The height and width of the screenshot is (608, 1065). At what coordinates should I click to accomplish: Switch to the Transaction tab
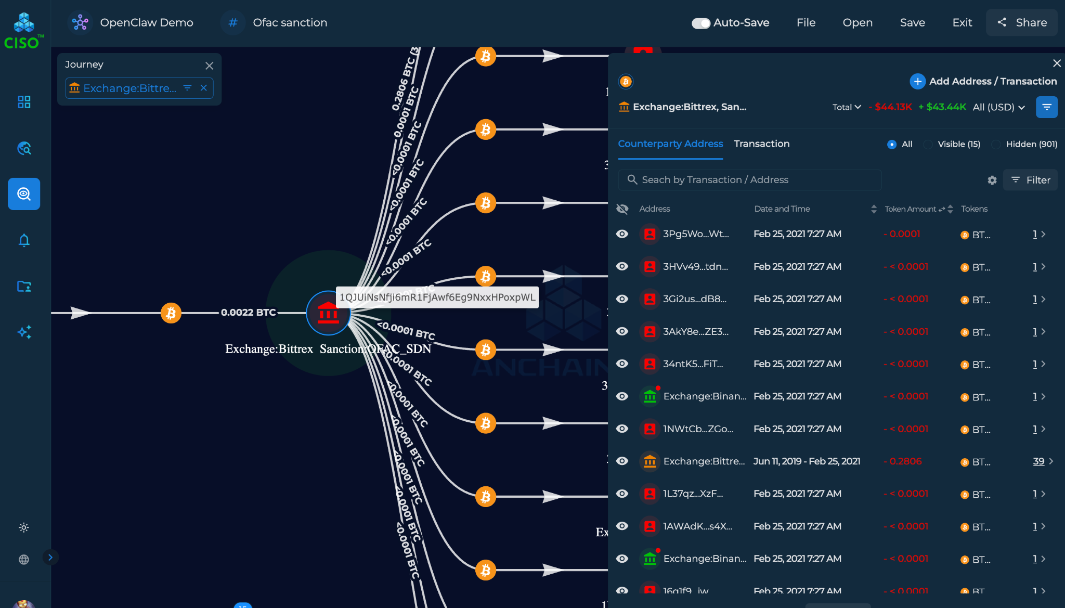[761, 144]
